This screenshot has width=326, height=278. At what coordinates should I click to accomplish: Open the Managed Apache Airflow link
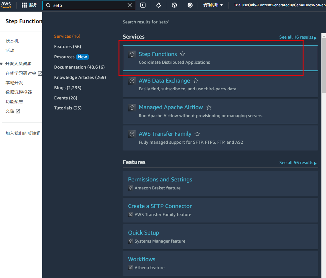[171, 107]
